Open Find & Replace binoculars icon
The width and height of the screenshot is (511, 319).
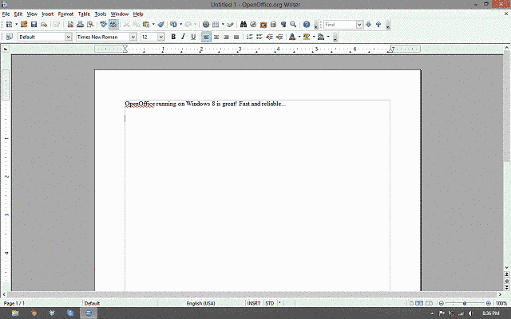point(244,25)
